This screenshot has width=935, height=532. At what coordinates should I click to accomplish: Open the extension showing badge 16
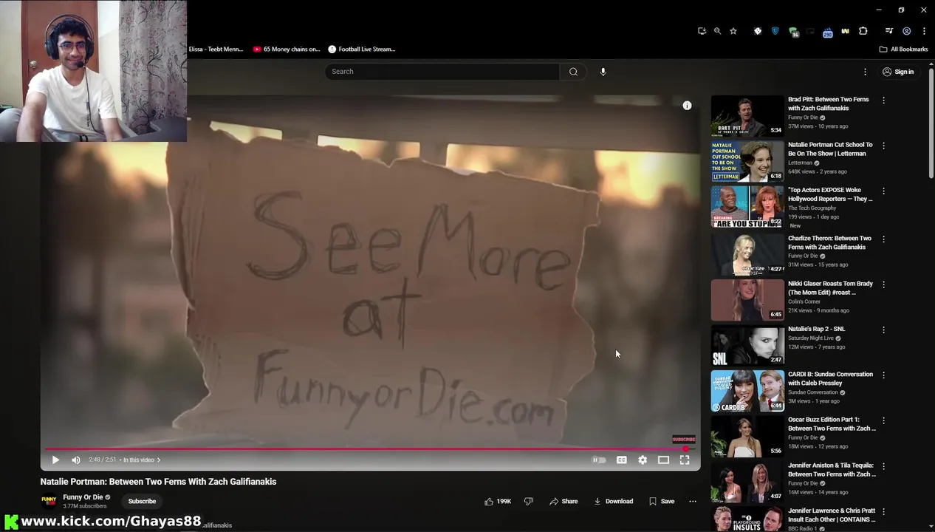793,32
